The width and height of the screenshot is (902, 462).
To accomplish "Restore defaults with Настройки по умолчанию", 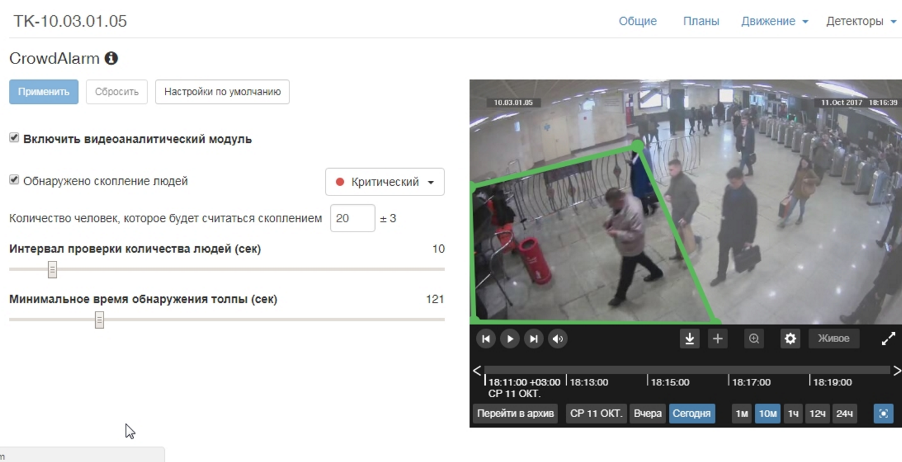I will pos(222,92).
